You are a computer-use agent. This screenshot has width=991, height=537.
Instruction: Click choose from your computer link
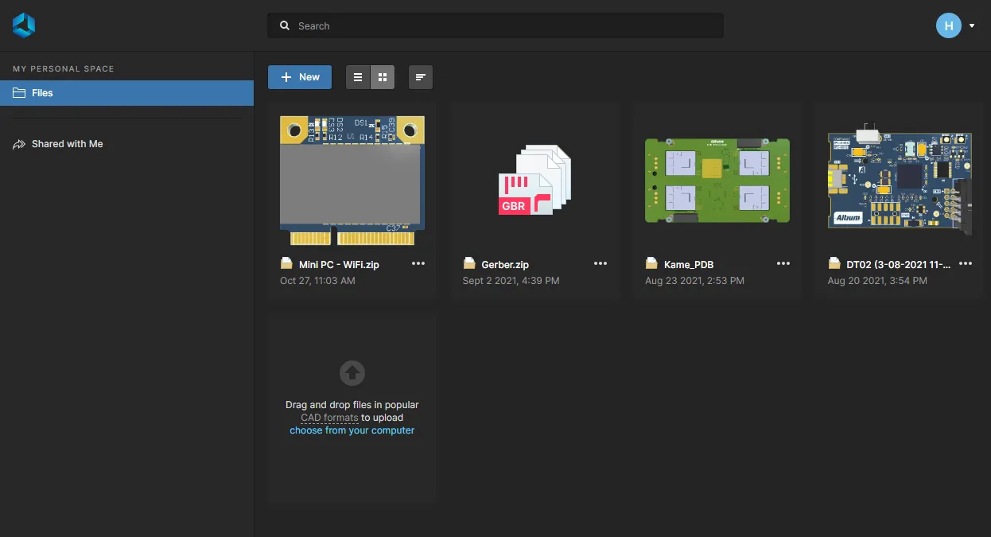coord(352,430)
